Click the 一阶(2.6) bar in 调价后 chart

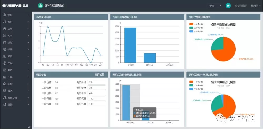[x=126, y=103]
